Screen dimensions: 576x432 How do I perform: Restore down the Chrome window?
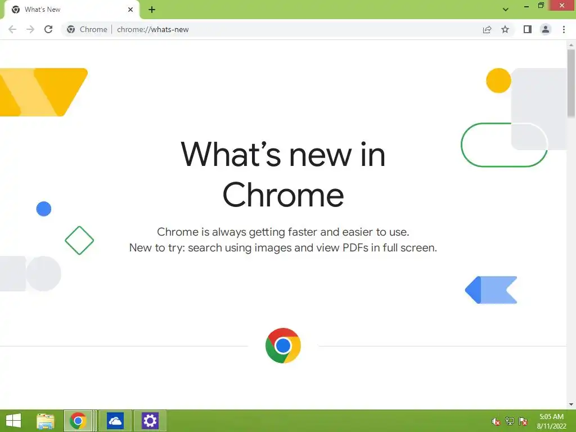coord(541,6)
